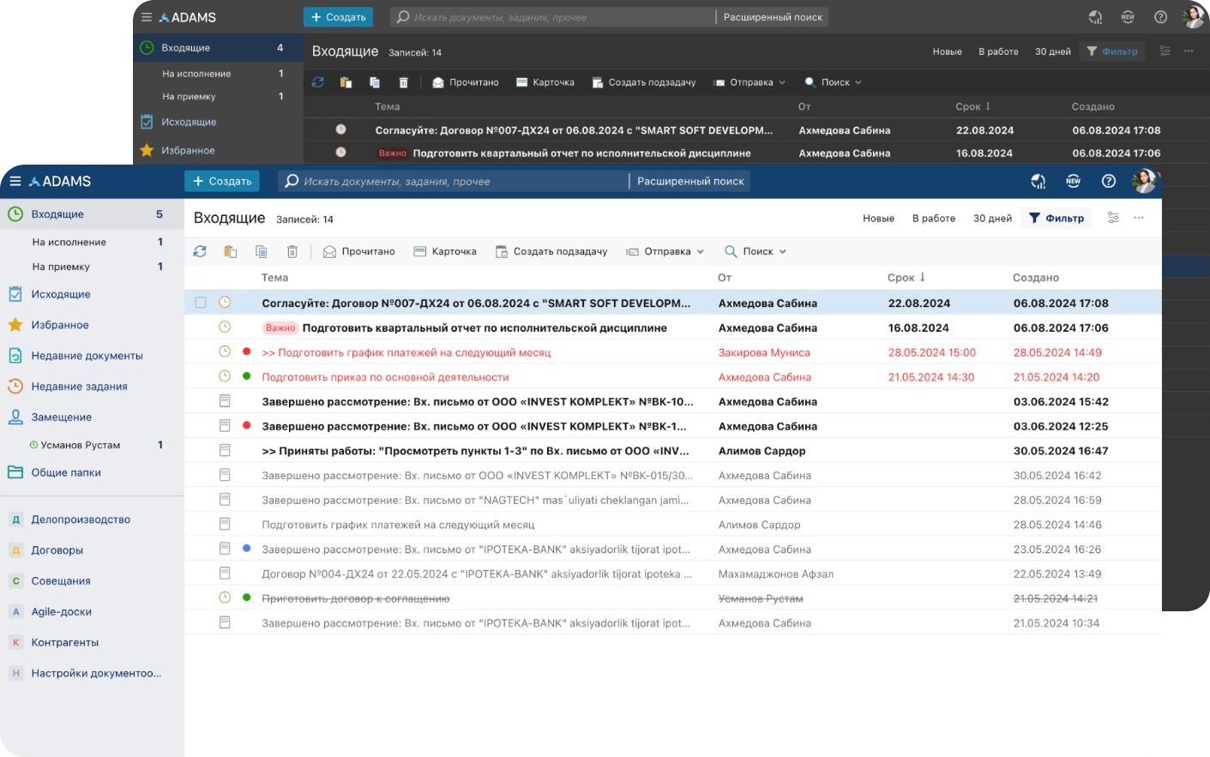
Task: Open the user avatar menu in light header
Action: (x=1144, y=181)
